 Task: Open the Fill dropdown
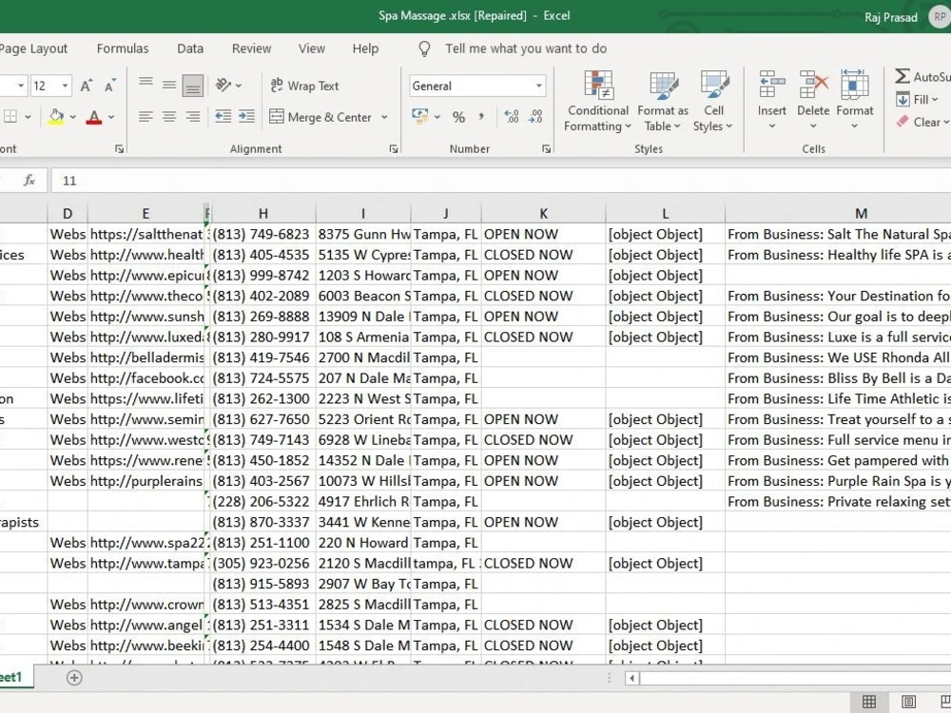click(x=917, y=100)
